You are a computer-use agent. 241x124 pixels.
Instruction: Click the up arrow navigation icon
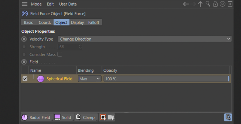(200, 4)
